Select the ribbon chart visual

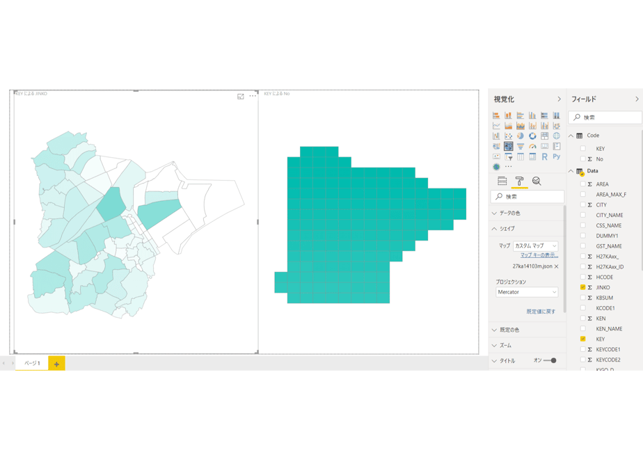click(557, 126)
